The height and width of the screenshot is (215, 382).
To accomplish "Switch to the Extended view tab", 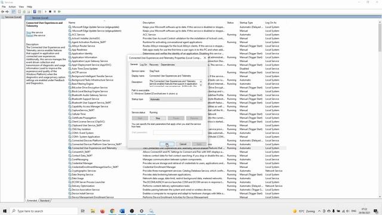I will pos(32,201).
